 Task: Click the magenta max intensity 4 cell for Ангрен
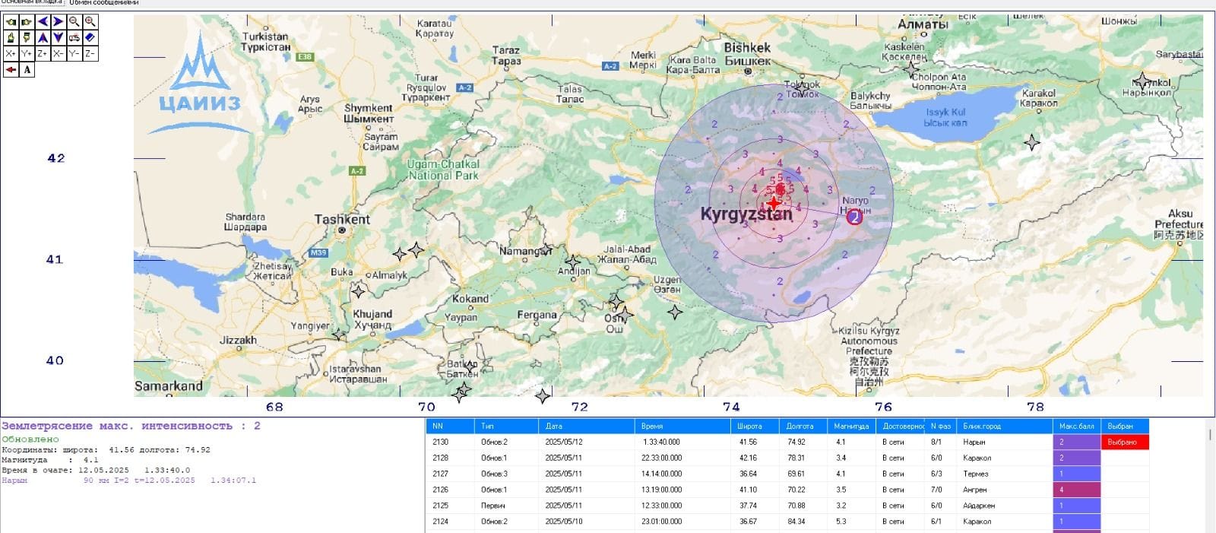click(x=1076, y=490)
